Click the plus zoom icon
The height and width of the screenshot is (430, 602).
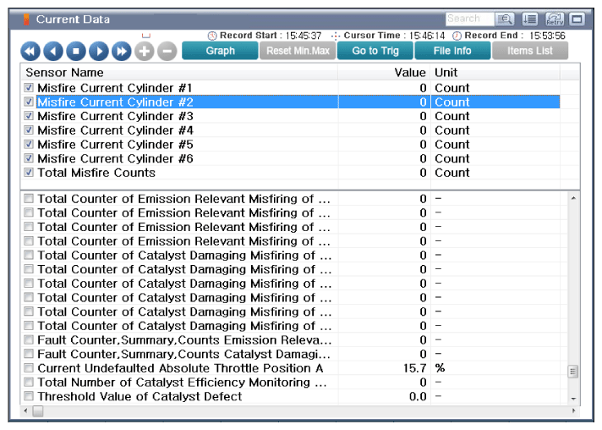(x=145, y=52)
